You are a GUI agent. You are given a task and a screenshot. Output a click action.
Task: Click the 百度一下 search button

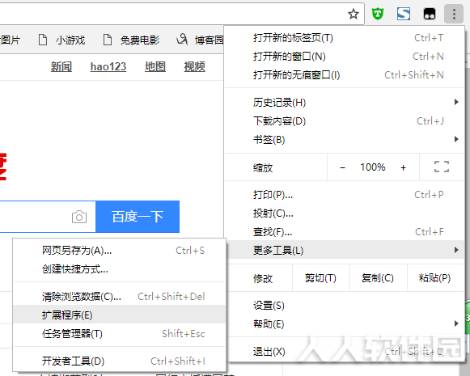138,217
